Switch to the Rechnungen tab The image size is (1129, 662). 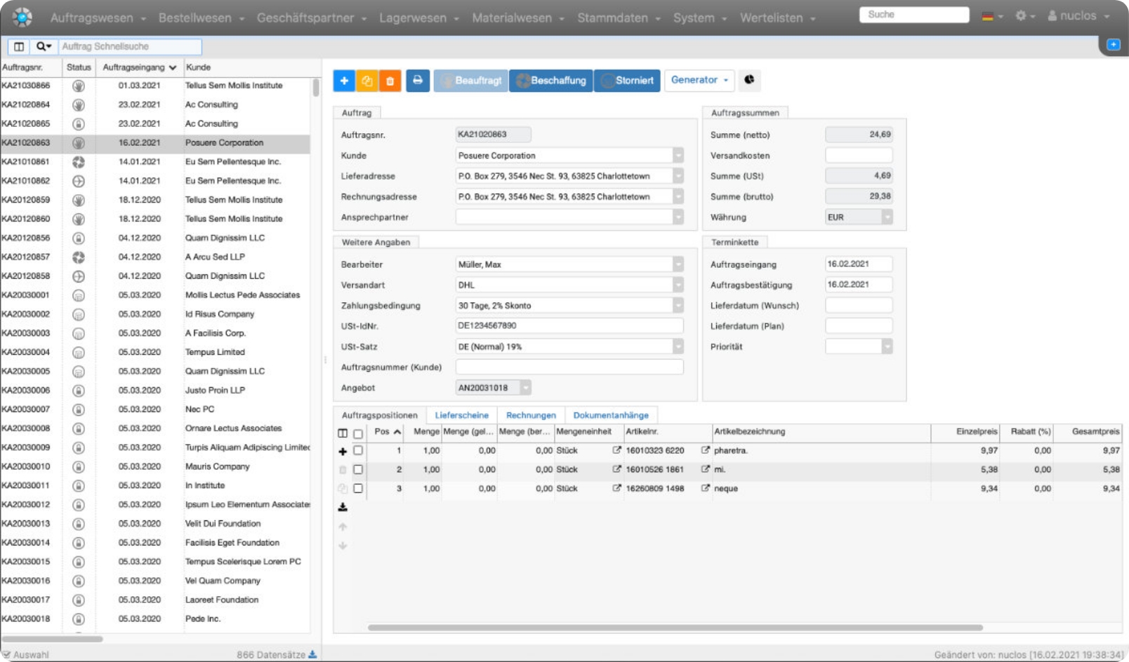point(531,415)
